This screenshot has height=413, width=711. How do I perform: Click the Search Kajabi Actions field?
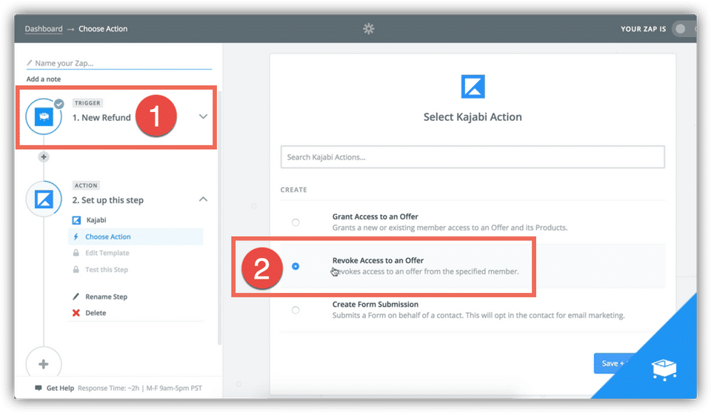(473, 157)
